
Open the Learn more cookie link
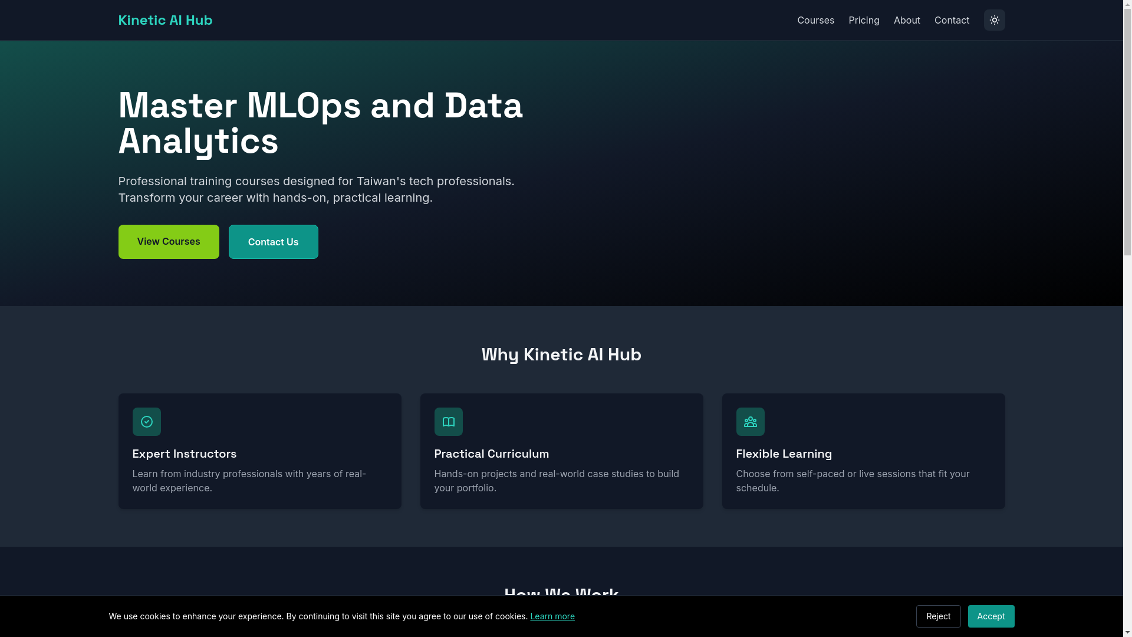click(x=552, y=616)
